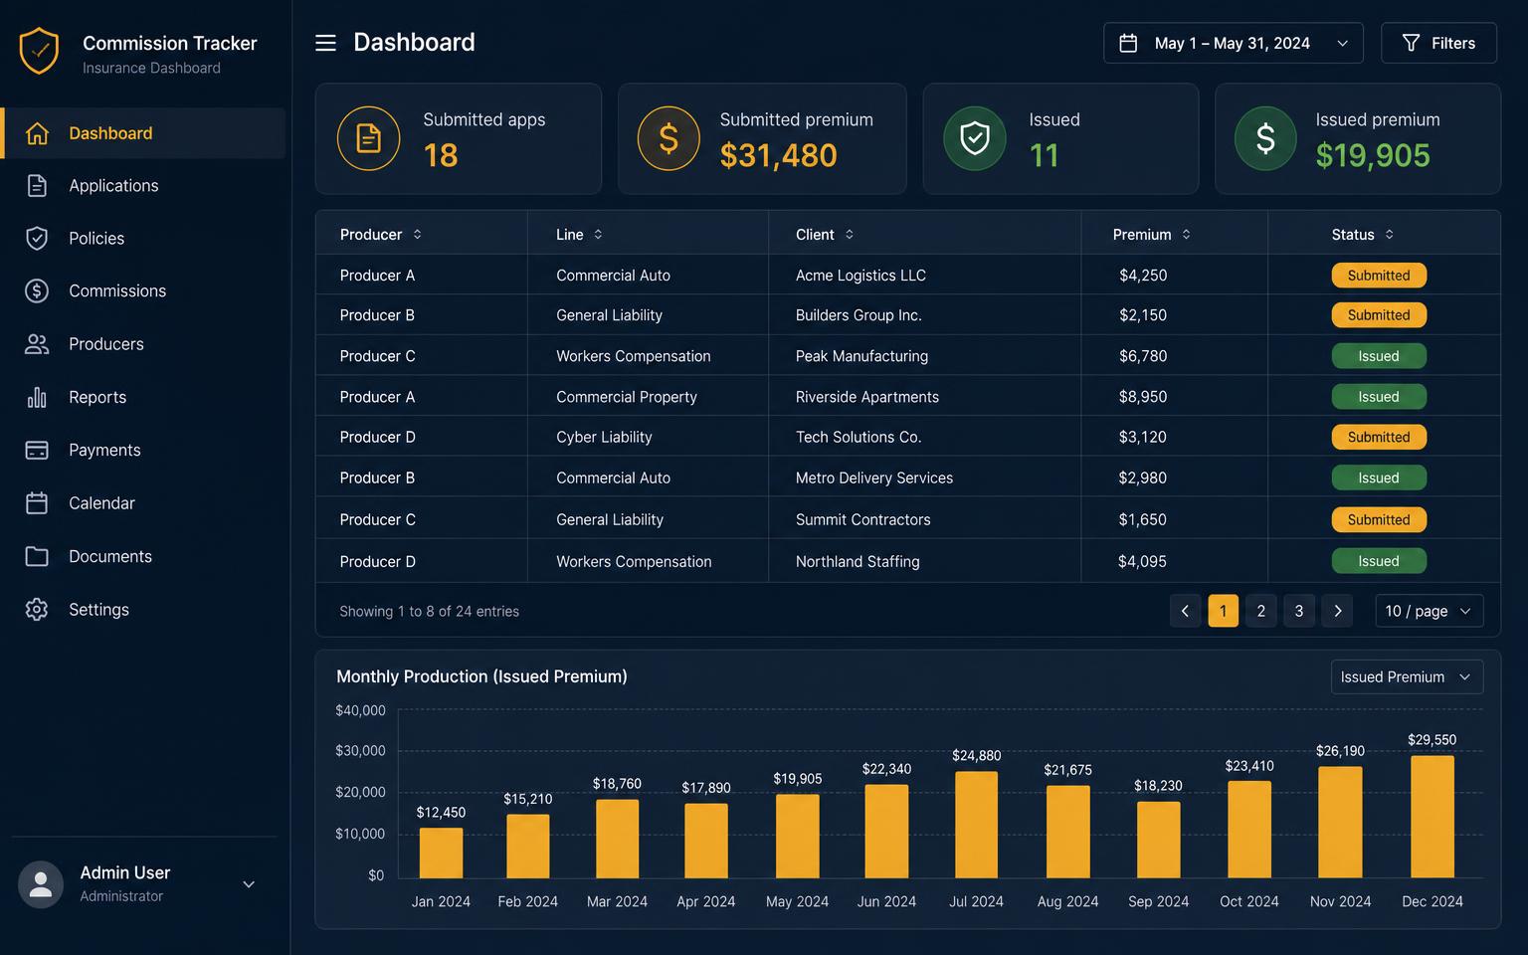Click the Submitted status badge for Tech Solutions Co.
The height and width of the screenshot is (955, 1528).
tap(1379, 437)
